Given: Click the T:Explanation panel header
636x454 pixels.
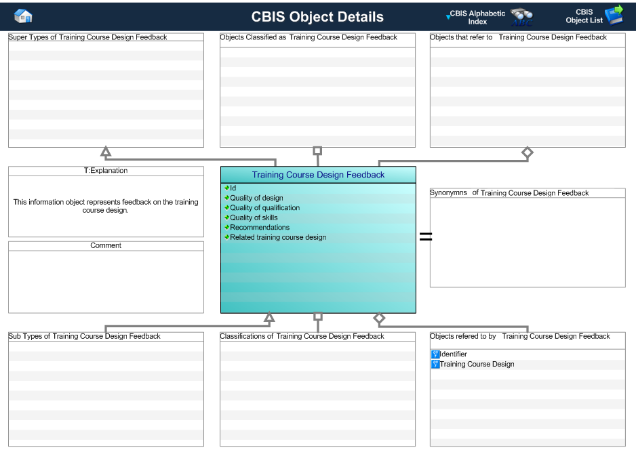Looking at the screenshot, I should point(106,171).
